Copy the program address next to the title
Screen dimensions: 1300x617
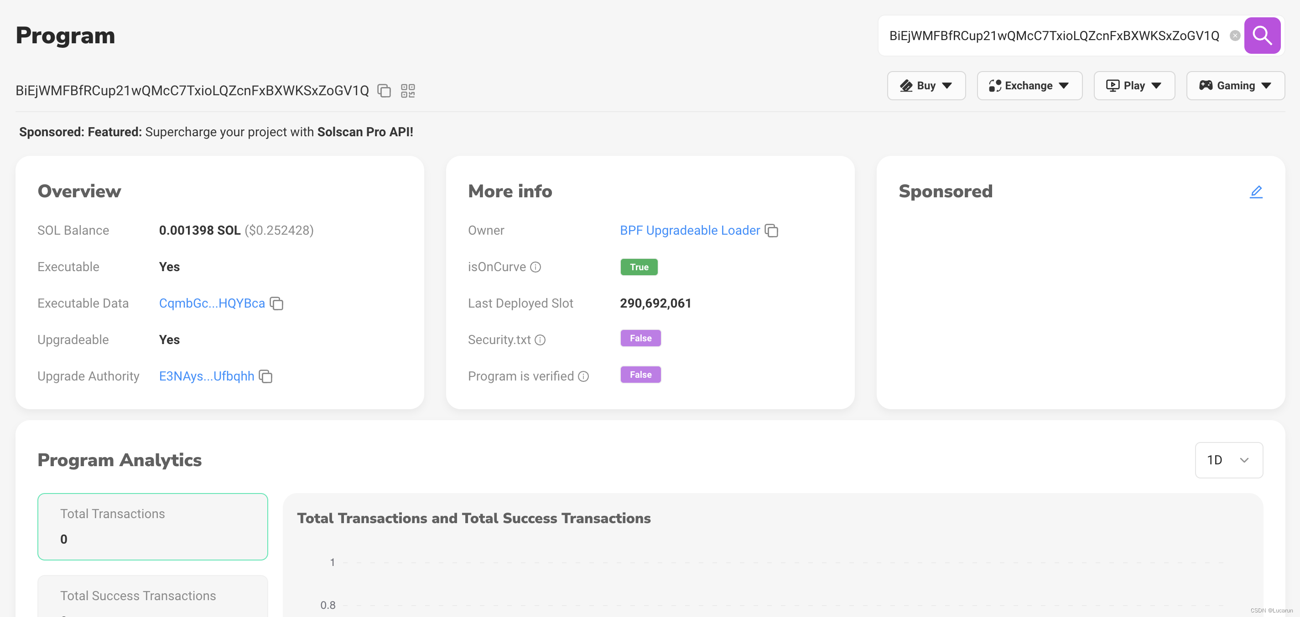click(384, 91)
